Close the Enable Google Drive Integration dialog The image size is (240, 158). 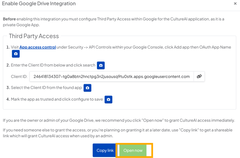point(235,3)
